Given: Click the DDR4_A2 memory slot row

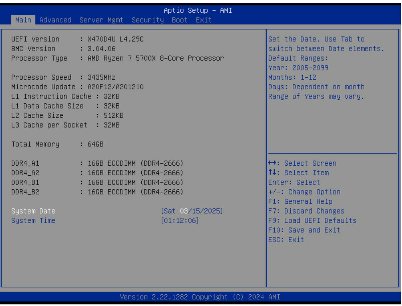Looking at the screenshot, I should click(x=97, y=173).
